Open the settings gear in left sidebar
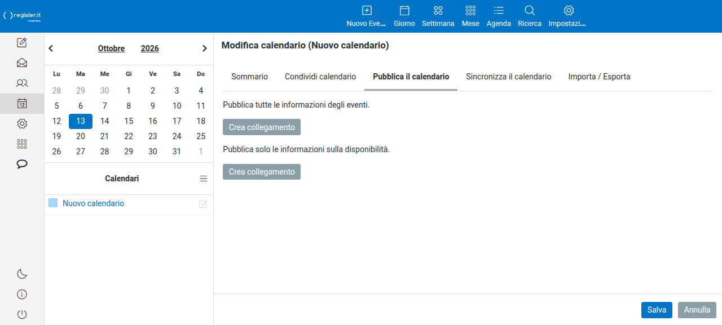Viewport: 722px width, 325px height. click(22, 123)
